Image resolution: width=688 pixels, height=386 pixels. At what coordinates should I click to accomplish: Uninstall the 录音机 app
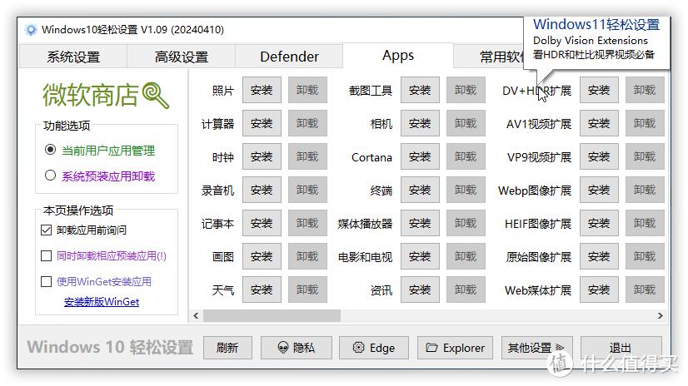307,190
